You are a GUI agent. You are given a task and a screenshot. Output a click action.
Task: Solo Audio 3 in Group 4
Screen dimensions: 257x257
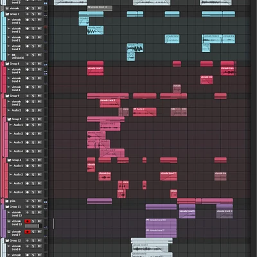point(33,184)
